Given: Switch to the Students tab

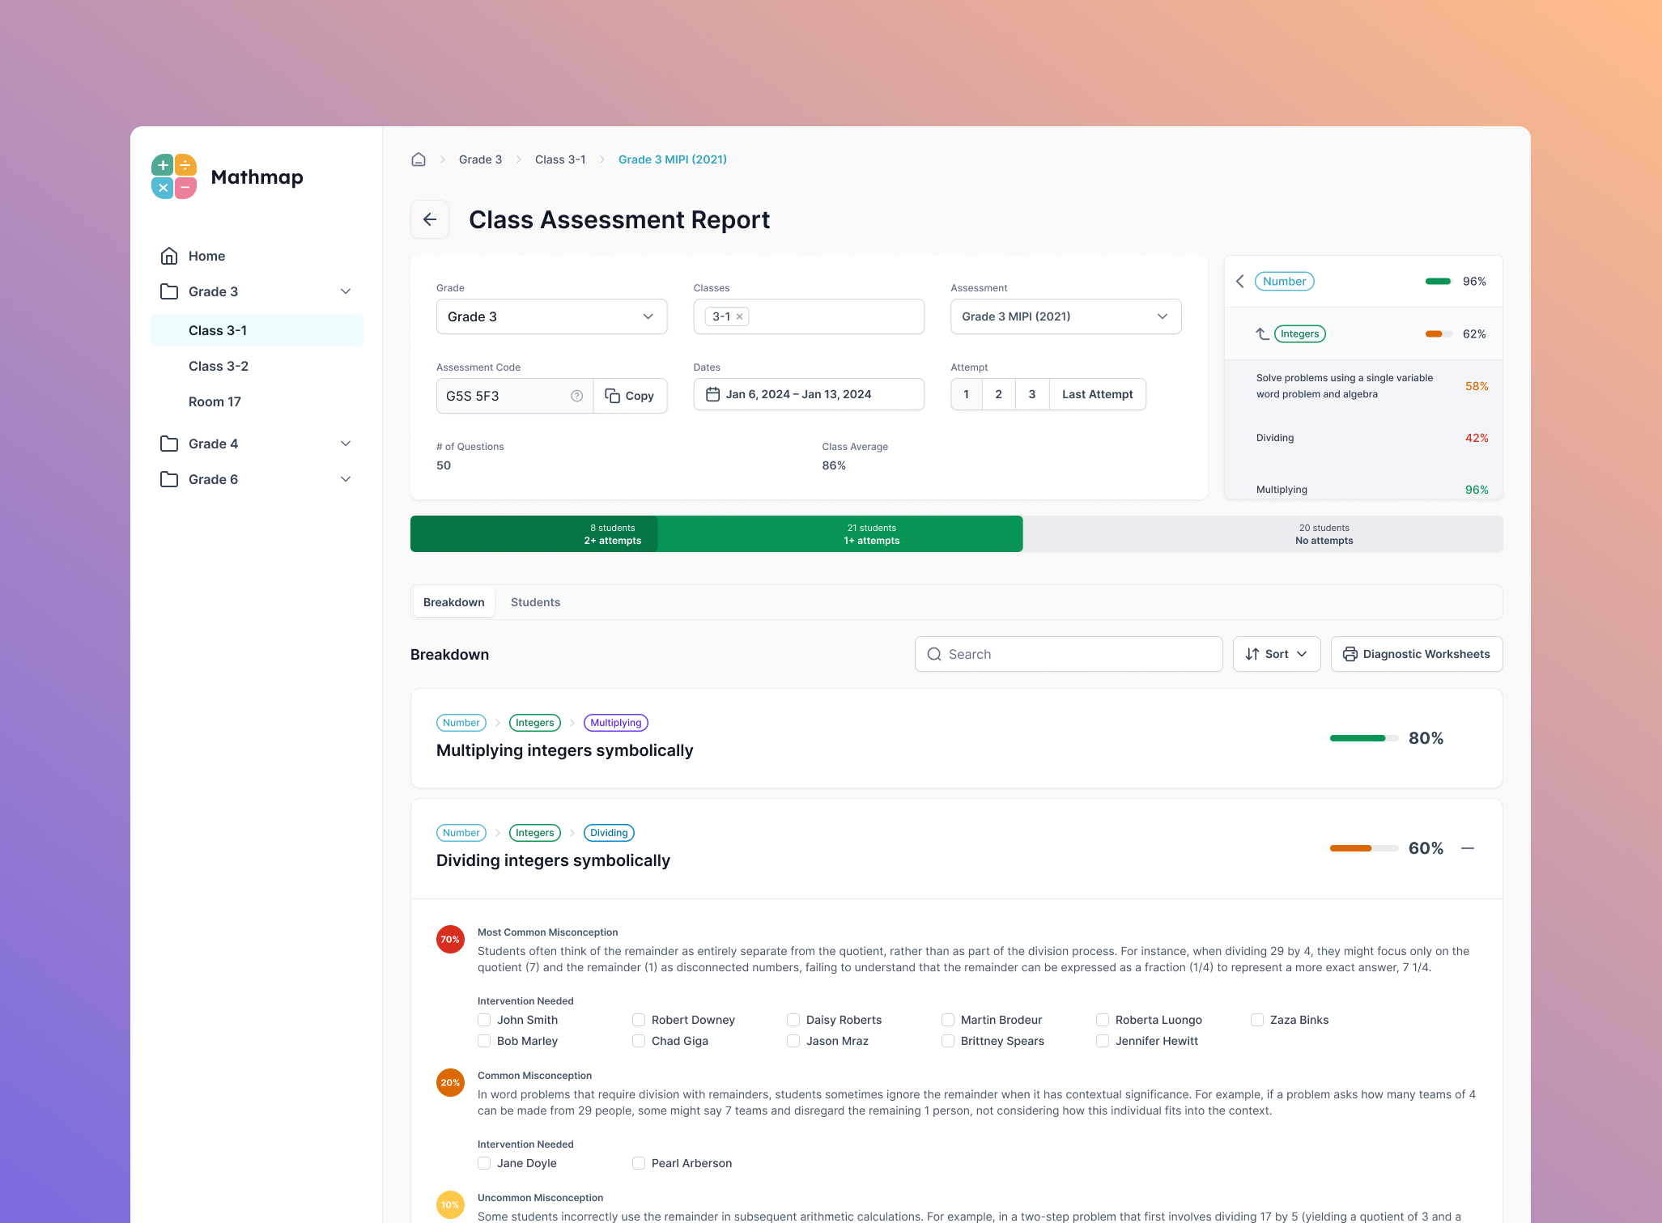Looking at the screenshot, I should tap(535, 602).
